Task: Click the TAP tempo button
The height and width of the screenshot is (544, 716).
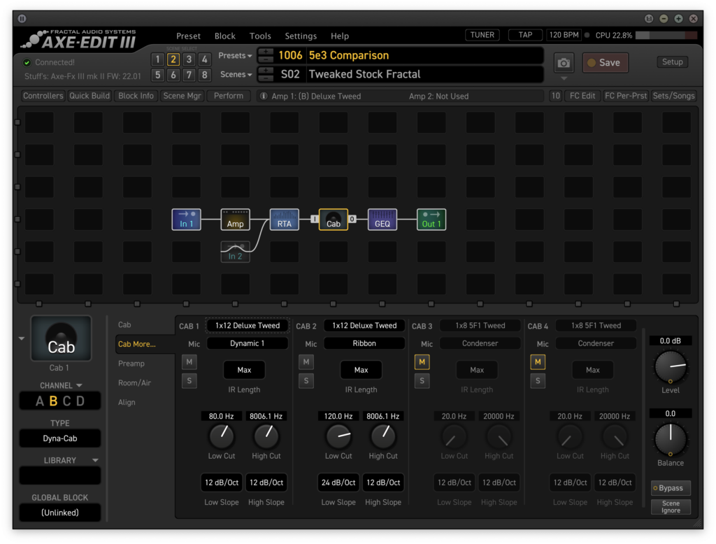Action: tap(526, 35)
